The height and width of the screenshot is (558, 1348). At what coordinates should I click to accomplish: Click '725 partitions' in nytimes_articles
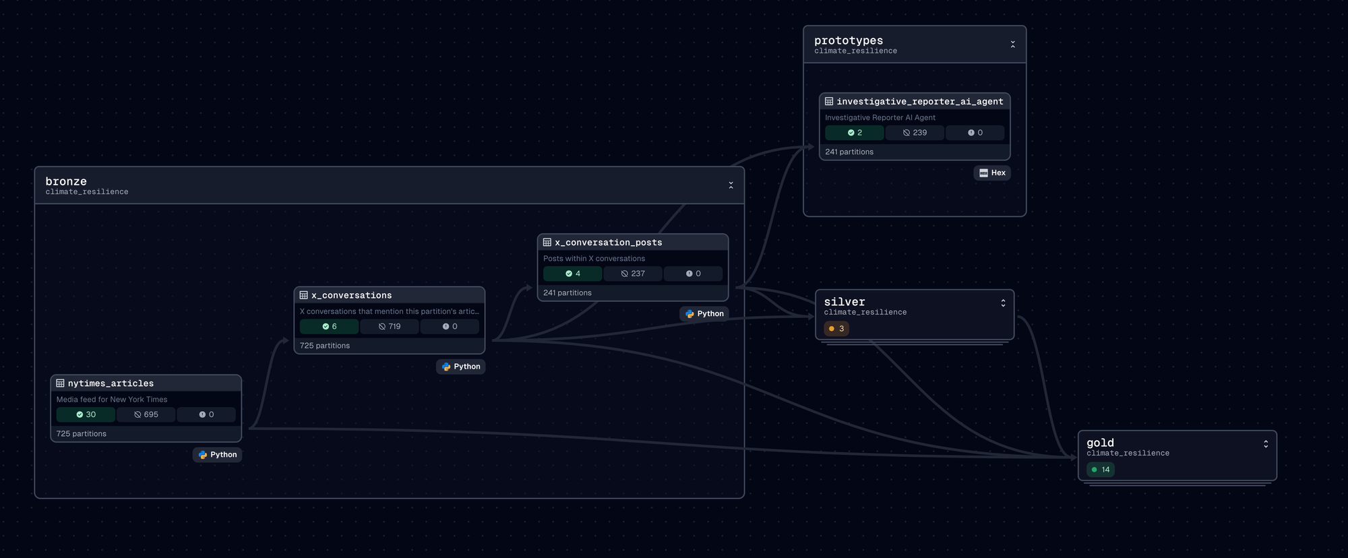82,434
